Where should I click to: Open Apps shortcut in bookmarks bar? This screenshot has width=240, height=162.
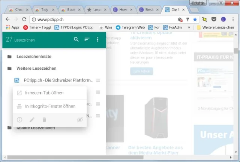click(x=12, y=27)
